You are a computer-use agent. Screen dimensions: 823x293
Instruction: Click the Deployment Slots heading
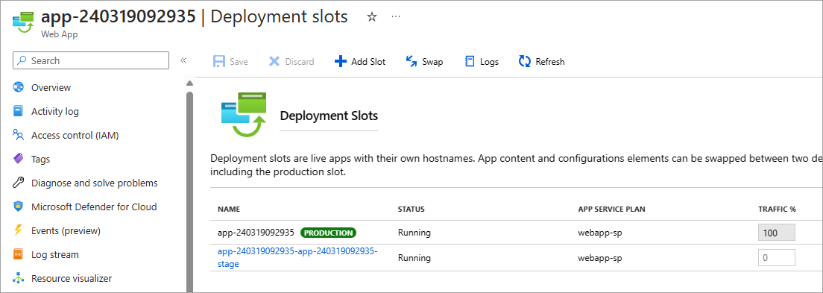[x=329, y=116]
